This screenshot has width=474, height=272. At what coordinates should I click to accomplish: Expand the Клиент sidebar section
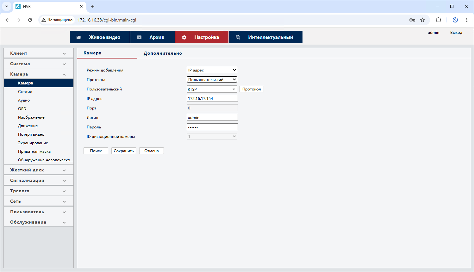coord(39,53)
